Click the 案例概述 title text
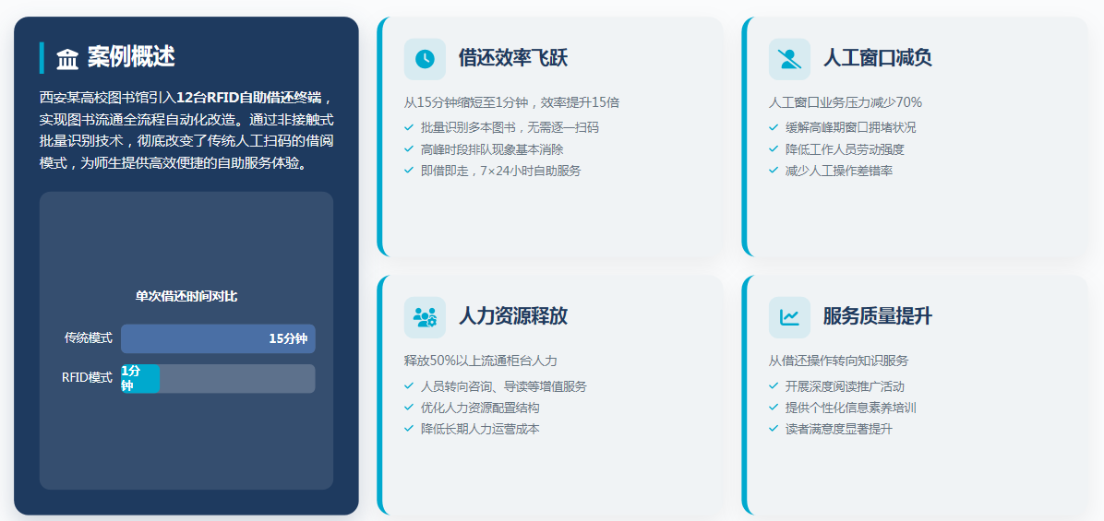Image resolution: width=1104 pixels, height=521 pixels. (131, 57)
